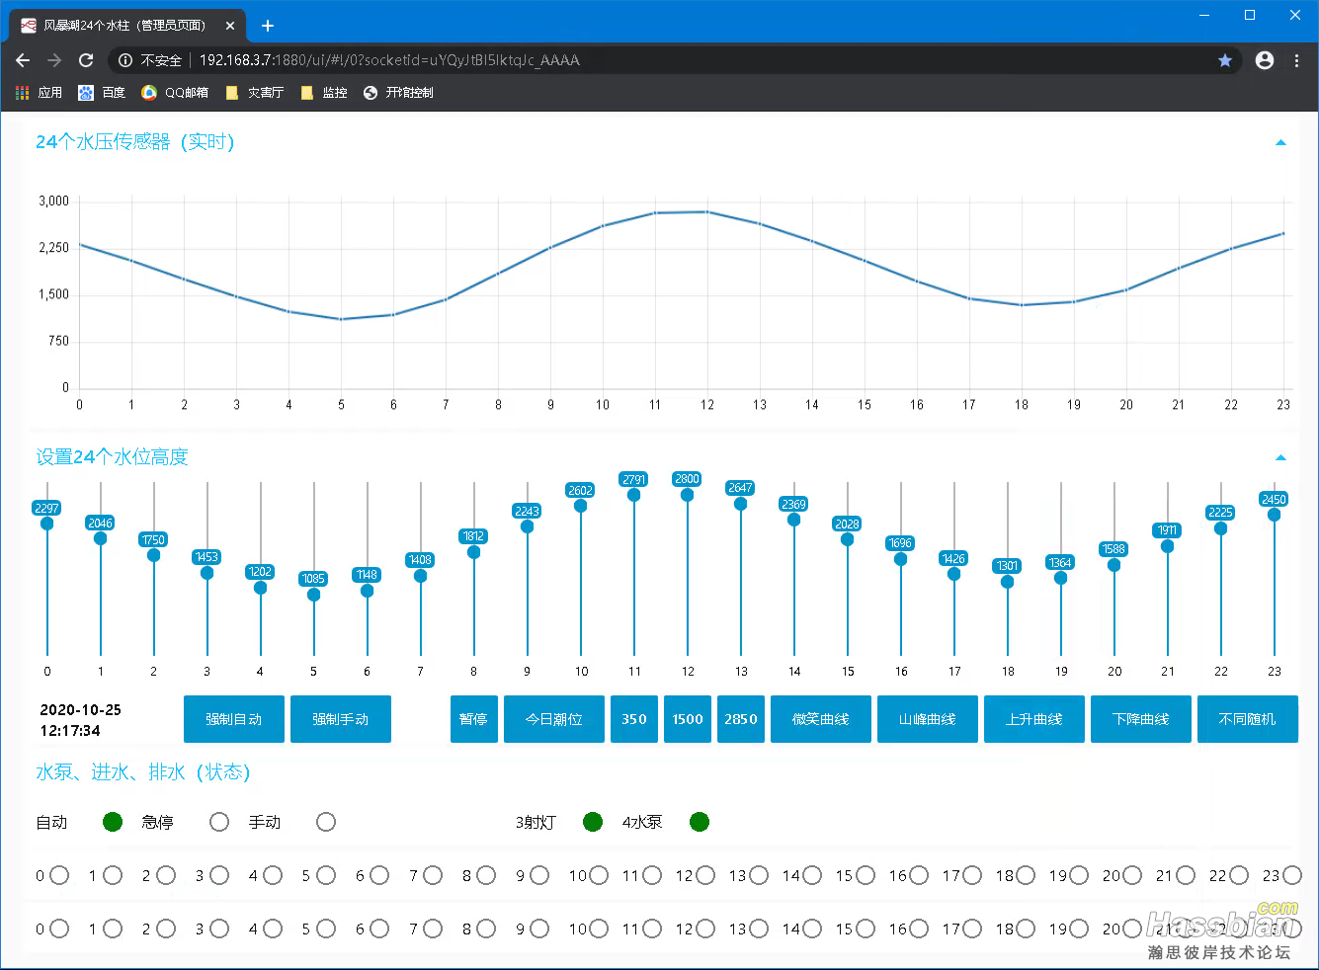Click the browser forward arrow
The image size is (1319, 970).
(x=54, y=60)
